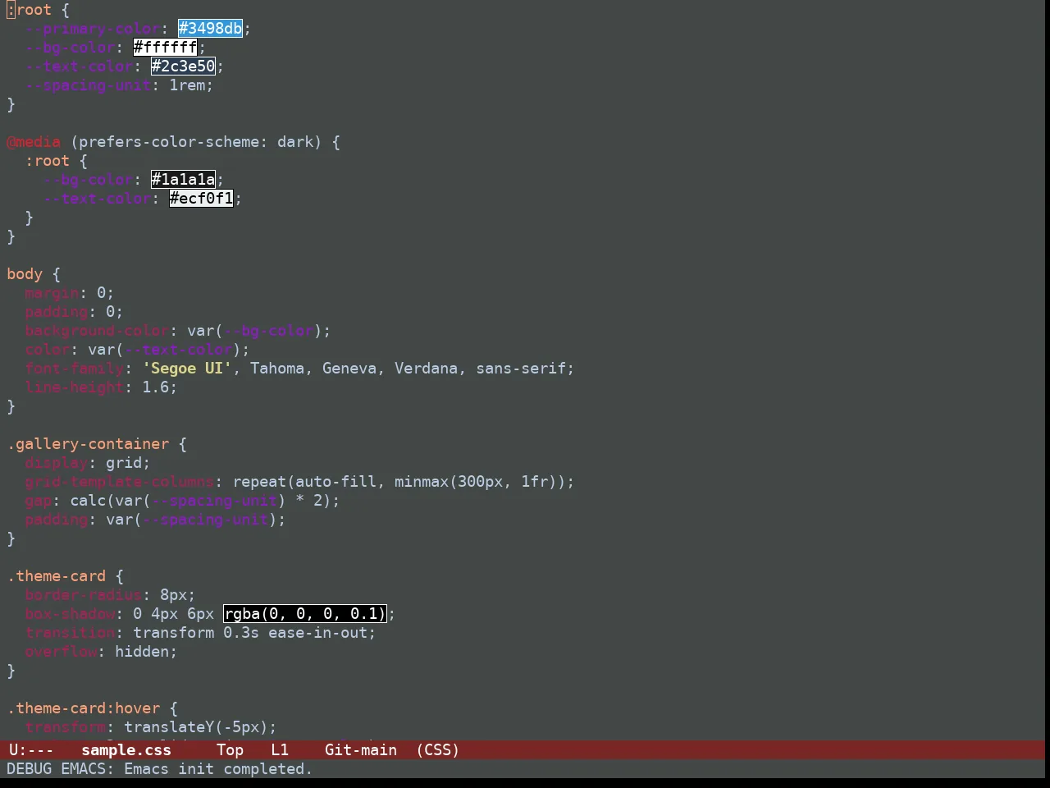Click the #3498db color swatch
Viewport: 1050px width, 788px height.
coord(210,29)
